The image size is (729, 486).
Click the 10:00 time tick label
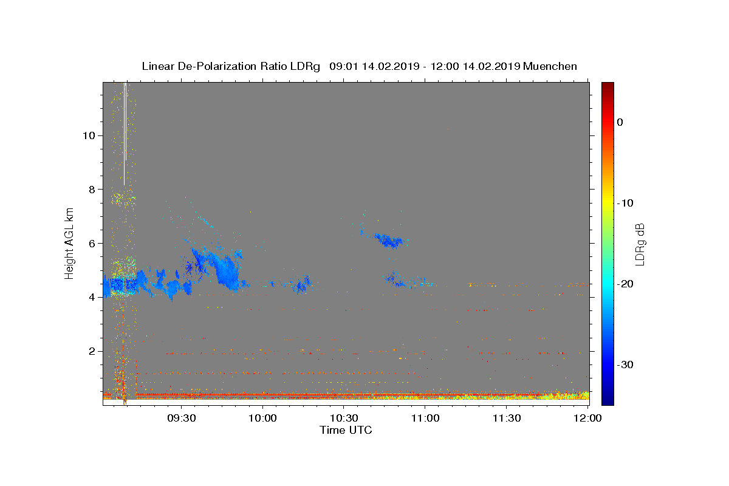[263, 419]
